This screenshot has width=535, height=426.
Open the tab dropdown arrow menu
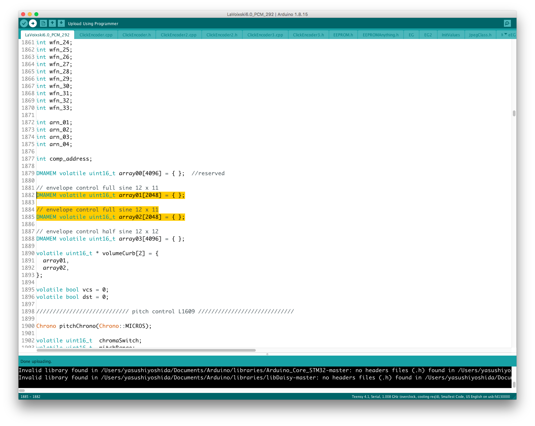(x=506, y=34)
